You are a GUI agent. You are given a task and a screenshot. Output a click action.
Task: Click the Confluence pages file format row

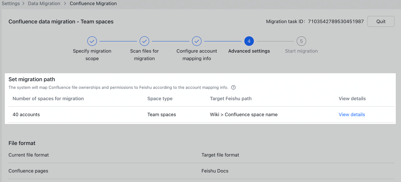click(x=28, y=171)
